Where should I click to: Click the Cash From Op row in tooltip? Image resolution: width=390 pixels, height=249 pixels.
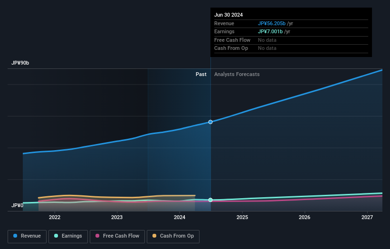click(291, 48)
